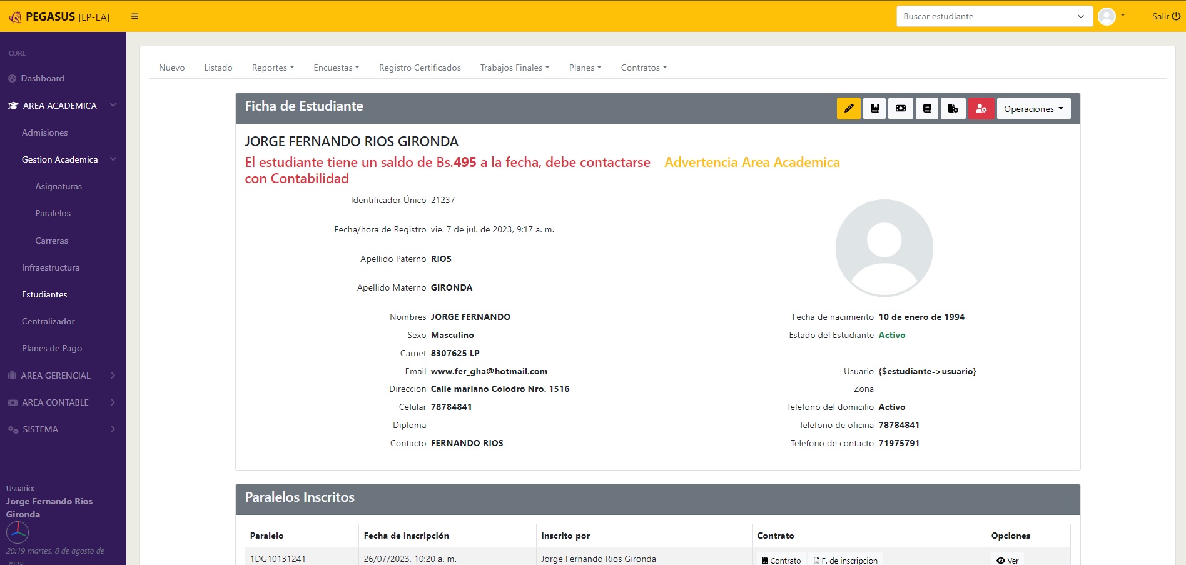This screenshot has height=565, width=1186.
Task: Click the money bill payment icon
Action: (901, 108)
